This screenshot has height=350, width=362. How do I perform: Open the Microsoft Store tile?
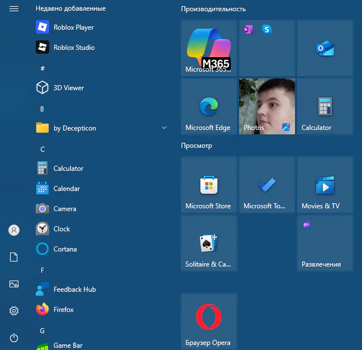coord(209,185)
